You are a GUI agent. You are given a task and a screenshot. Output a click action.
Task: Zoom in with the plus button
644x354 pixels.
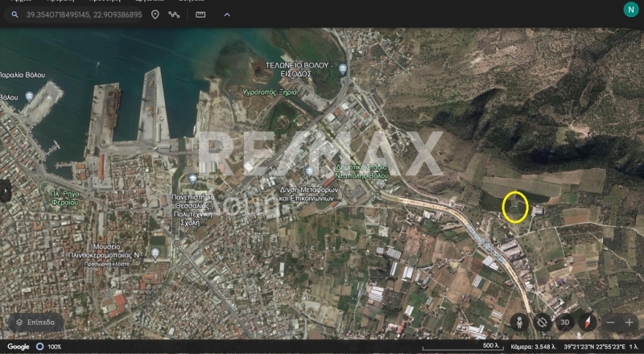[630, 323]
